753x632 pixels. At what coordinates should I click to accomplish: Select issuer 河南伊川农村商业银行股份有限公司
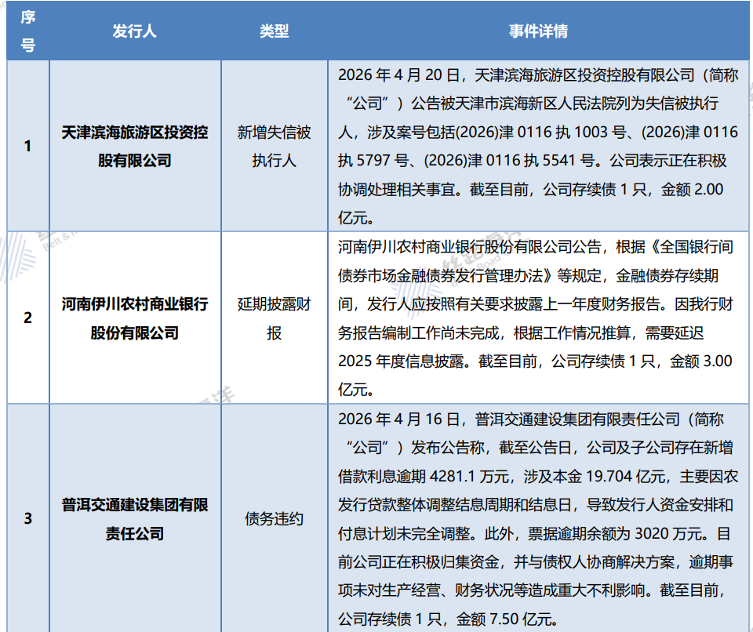tap(135, 318)
